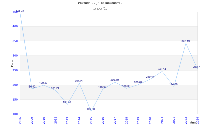The height and width of the screenshot is (125, 200).
Task: Click the 2014 x-axis year label
Action: (79, 120)
